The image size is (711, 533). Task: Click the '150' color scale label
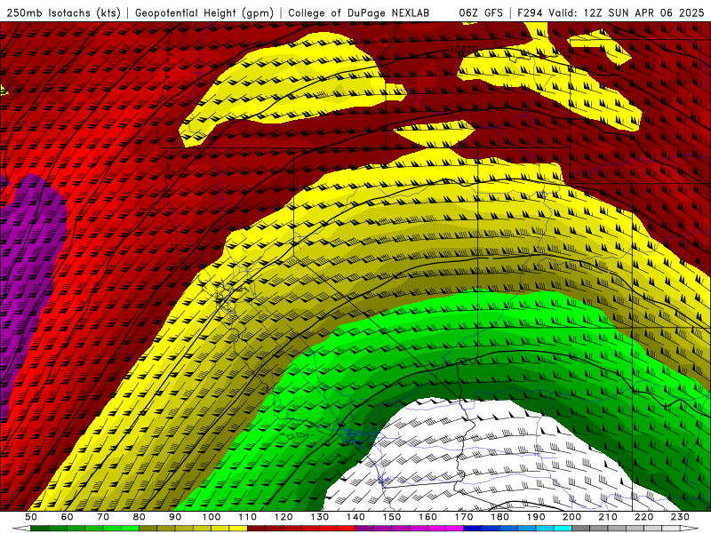392,517
